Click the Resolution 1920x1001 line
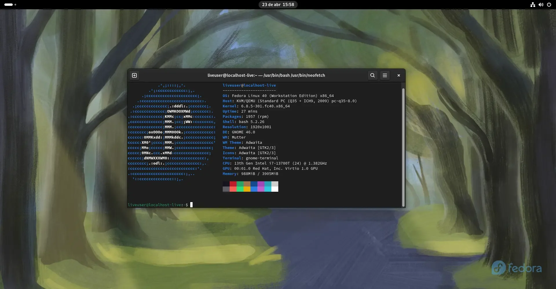Image resolution: width=556 pixels, height=289 pixels. click(x=247, y=127)
